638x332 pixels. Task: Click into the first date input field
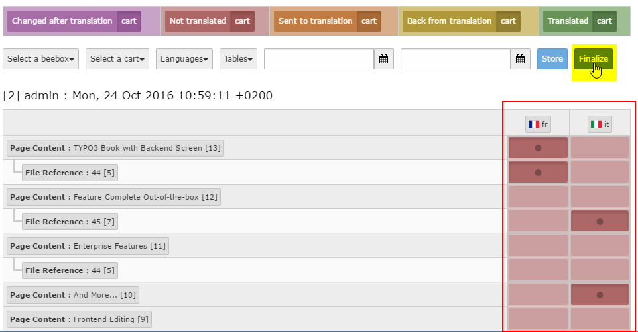(319, 59)
